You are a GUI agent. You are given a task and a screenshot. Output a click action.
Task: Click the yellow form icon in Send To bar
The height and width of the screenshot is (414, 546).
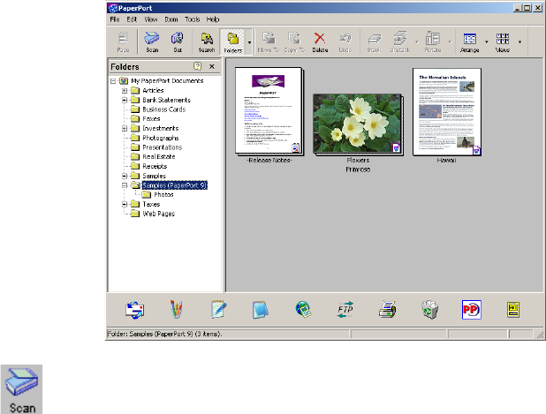(x=513, y=310)
